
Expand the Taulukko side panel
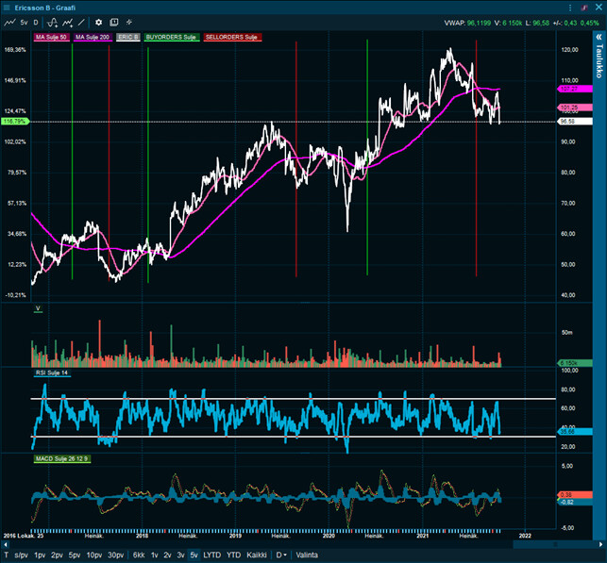(x=599, y=58)
